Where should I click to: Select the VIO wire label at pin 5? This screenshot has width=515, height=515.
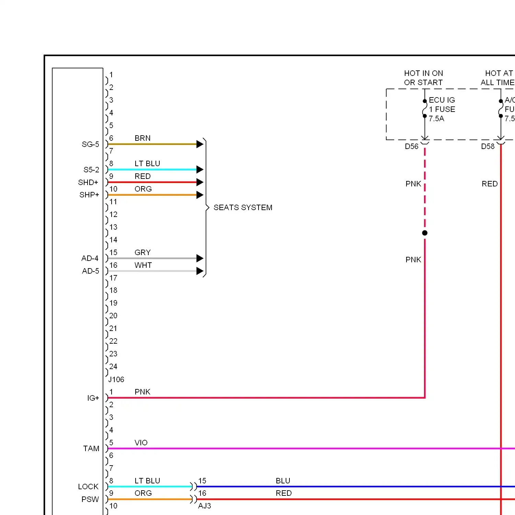(141, 443)
